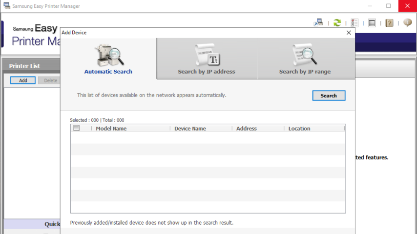Open the device settings checklist icon
This screenshot has height=234, width=417.
point(354,23)
